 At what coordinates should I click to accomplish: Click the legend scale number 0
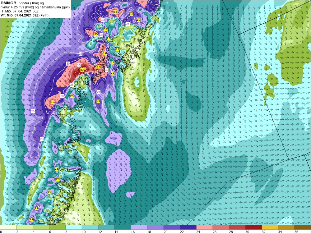tap(1, 232)
